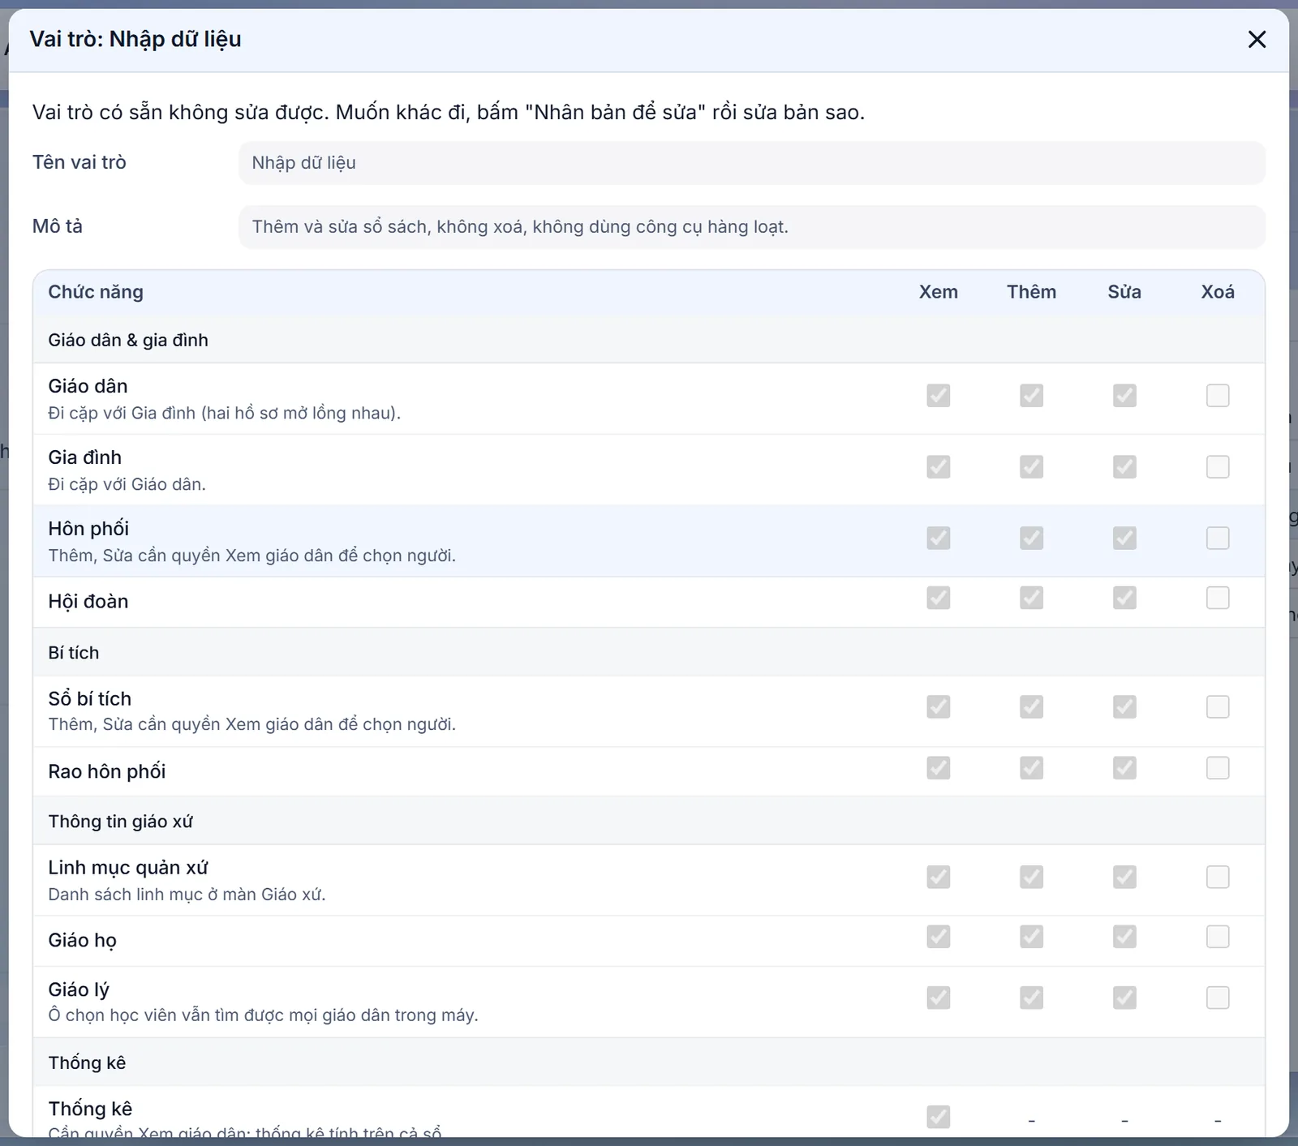Close the Vai trò dialog with X
The height and width of the screenshot is (1146, 1298).
[1257, 39]
